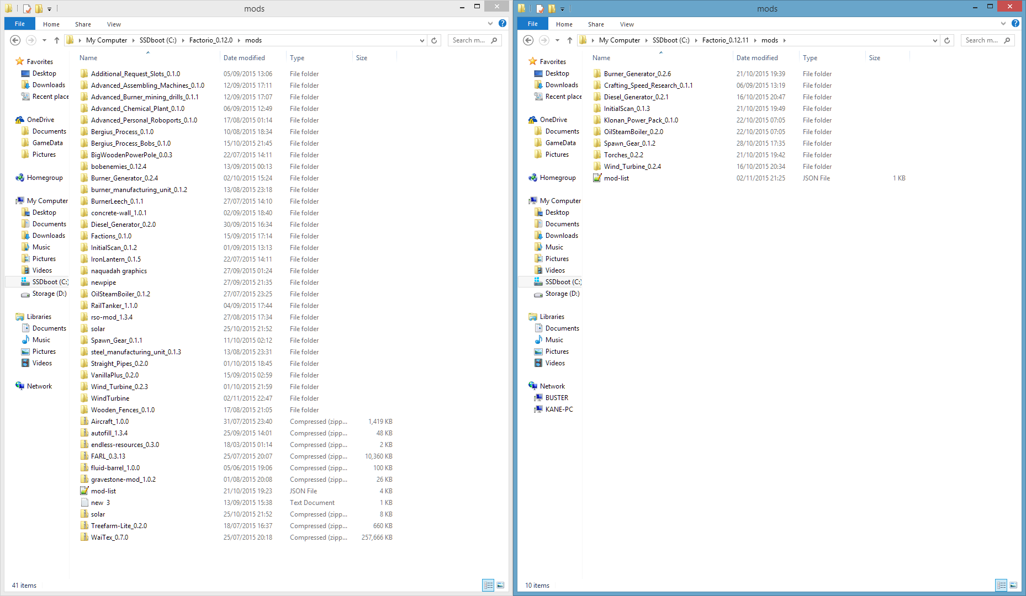Screen dimensions: 1026x596
Task: Open Homegroup in left window sidebar
Action: tap(45, 178)
